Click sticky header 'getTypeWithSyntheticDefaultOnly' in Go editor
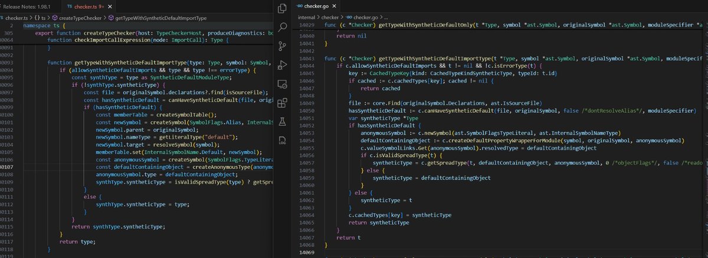This screenshot has width=708, height=258. (x=513, y=26)
